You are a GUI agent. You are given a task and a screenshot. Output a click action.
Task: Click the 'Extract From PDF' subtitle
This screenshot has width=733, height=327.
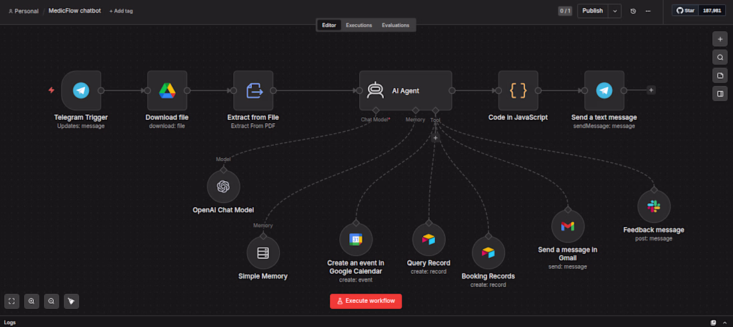253,126
